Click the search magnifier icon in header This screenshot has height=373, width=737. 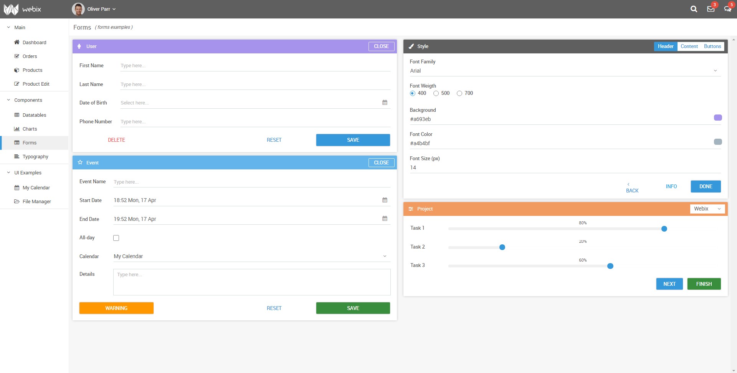[x=694, y=9]
